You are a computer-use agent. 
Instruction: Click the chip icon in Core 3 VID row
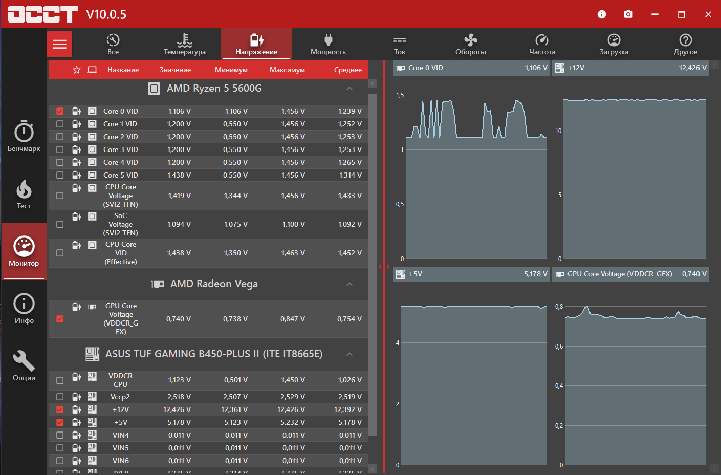click(x=92, y=149)
